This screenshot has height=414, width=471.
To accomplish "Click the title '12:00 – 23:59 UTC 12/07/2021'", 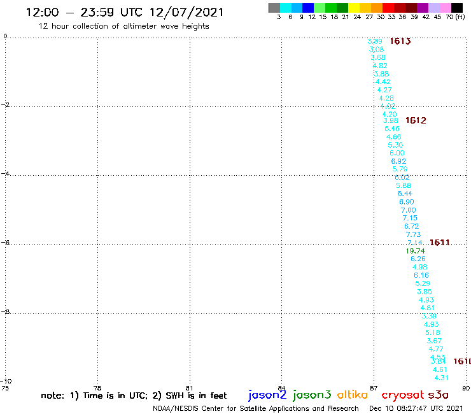I will tap(125, 13).
